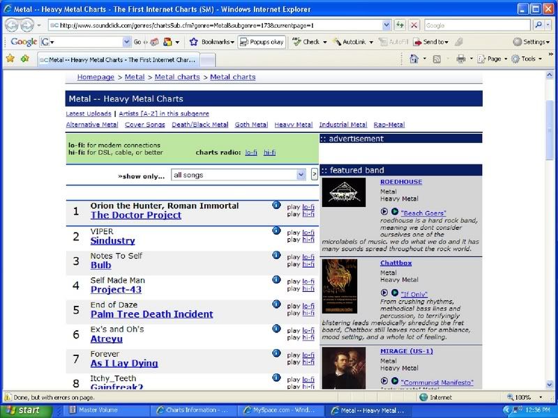Click the Favorites Center star icon
This screenshot has height=418, width=558.
click(10, 59)
